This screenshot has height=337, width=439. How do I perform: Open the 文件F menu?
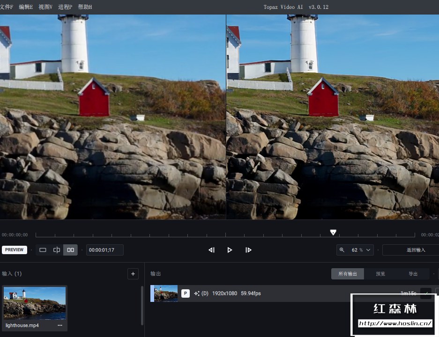(x=7, y=7)
